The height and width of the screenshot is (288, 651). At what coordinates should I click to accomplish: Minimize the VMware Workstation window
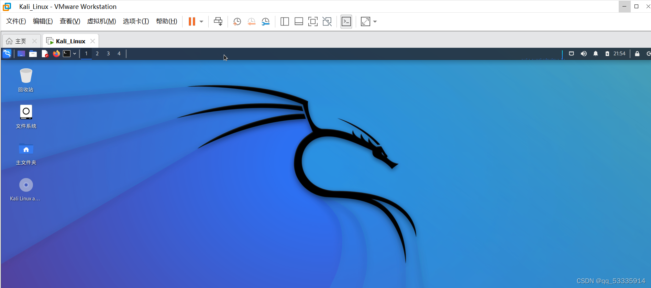click(625, 6)
